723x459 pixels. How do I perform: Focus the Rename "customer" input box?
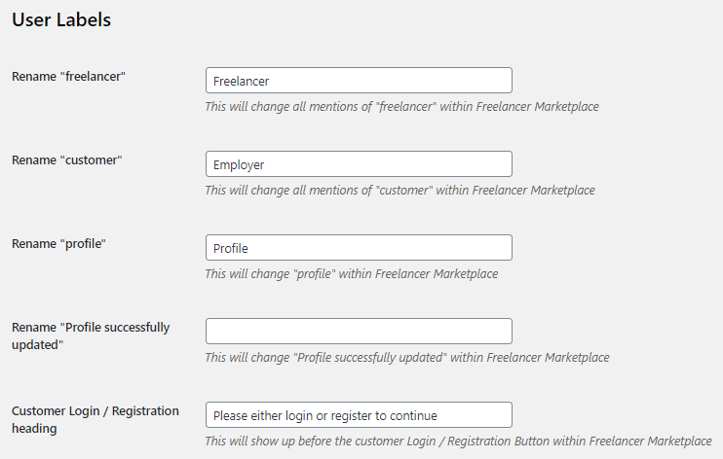click(x=359, y=164)
